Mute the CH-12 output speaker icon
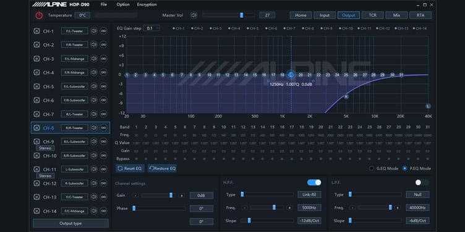Image resolution: width=465 pixels, height=232 pixels. [94, 183]
